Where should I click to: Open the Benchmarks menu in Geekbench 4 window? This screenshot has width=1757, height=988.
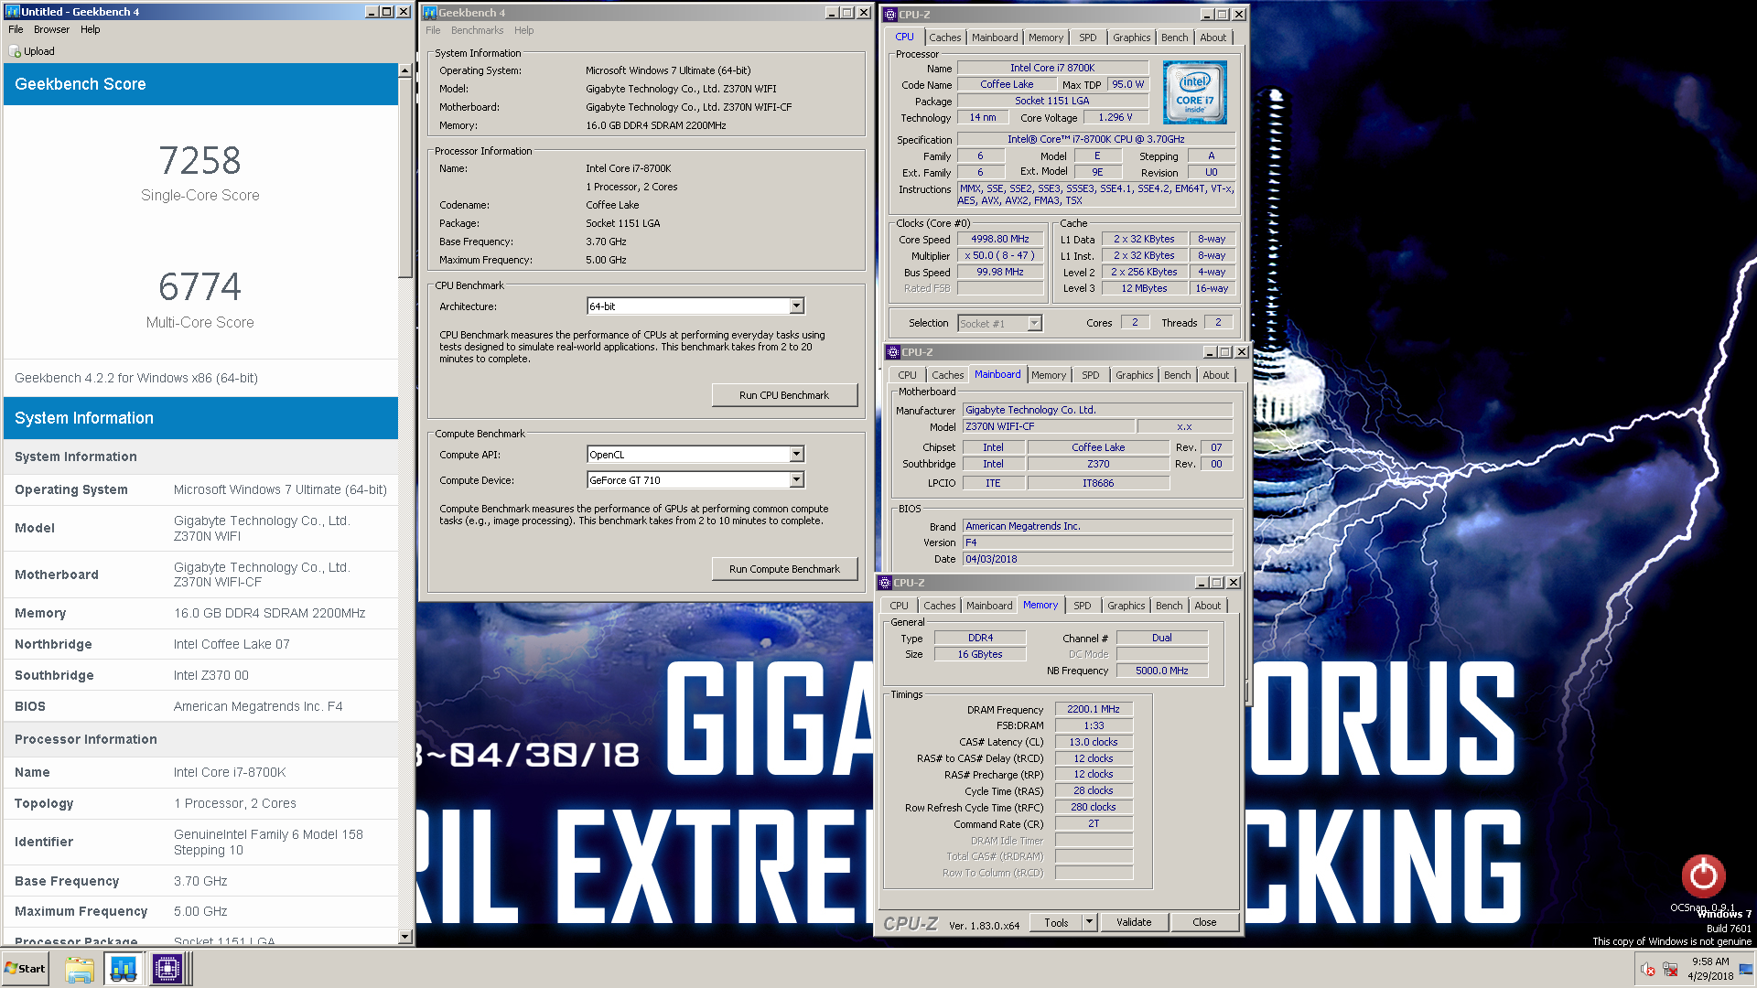[477, 30]
